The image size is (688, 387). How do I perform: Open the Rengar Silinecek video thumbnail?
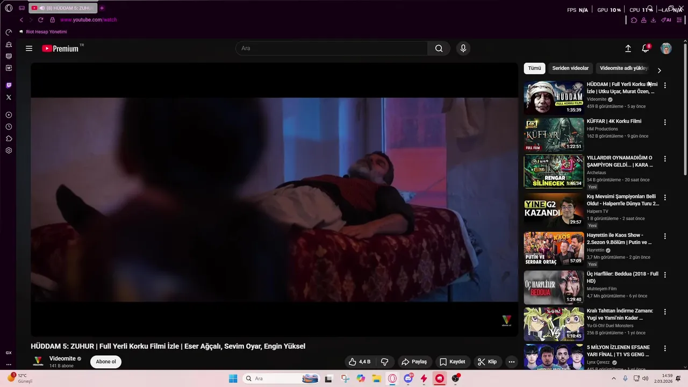click(554, 171)
